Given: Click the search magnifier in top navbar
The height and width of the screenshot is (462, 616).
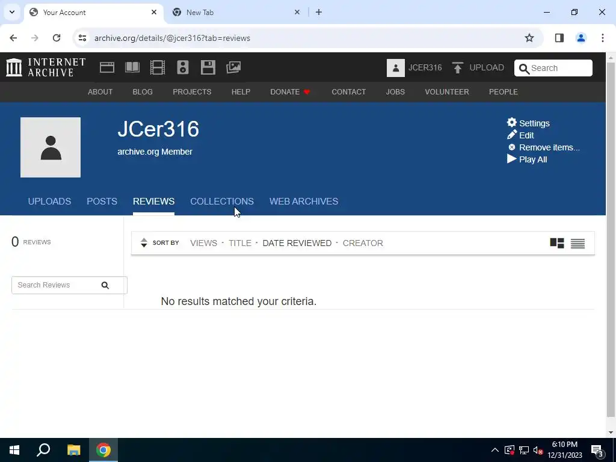Looking at the screenshot, I should (x=524, y=69).
